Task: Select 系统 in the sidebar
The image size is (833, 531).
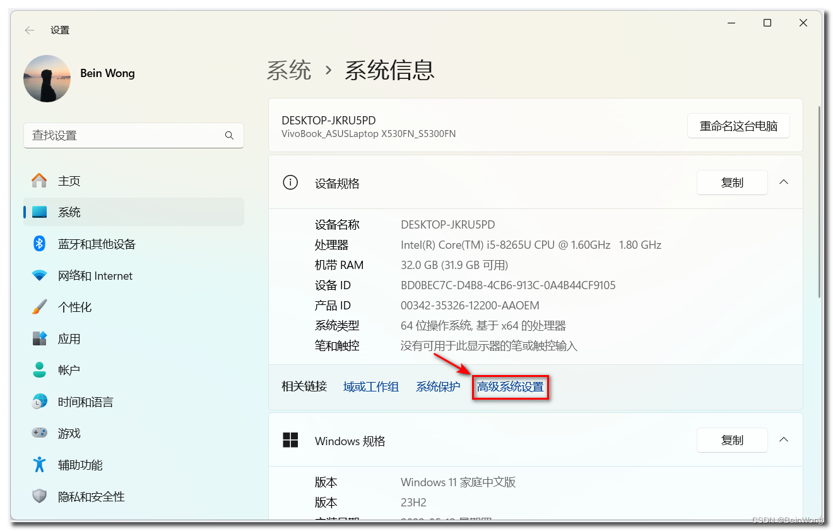Action: click(134, 212)
